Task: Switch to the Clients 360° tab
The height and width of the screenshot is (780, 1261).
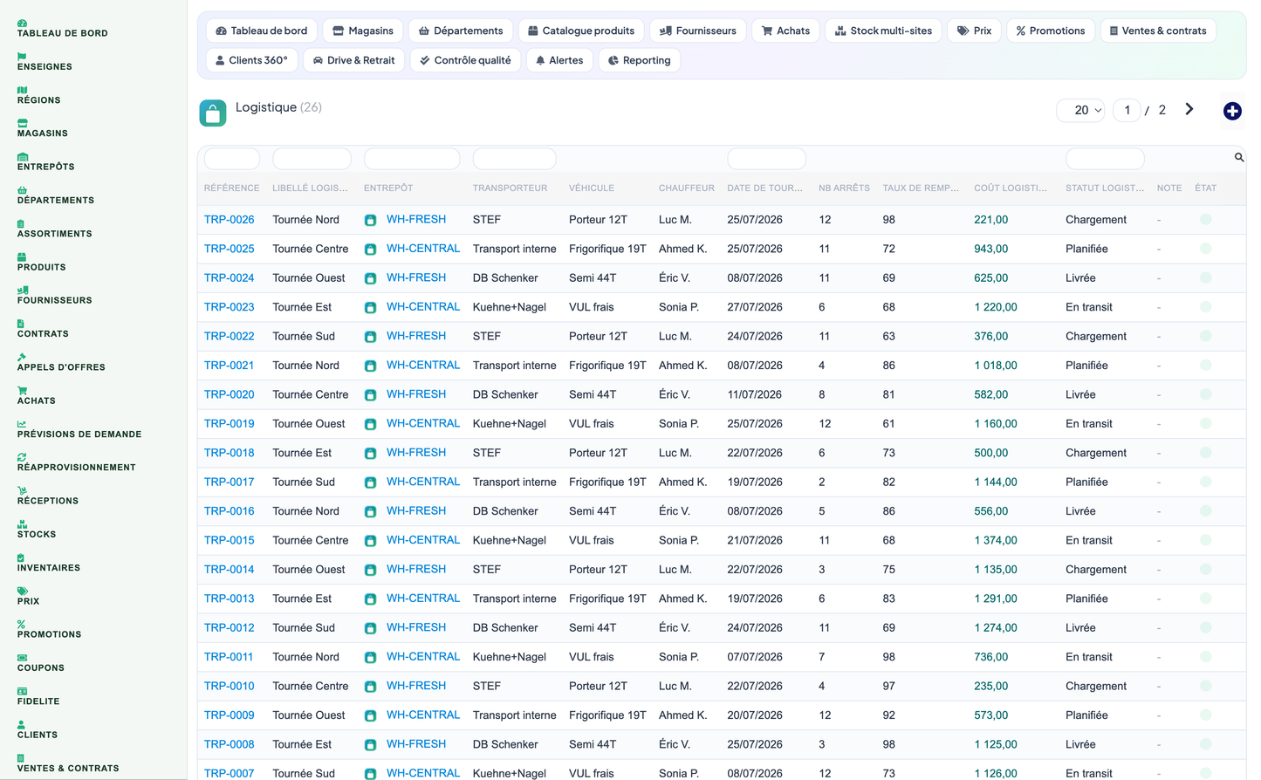Action: (x=251, y=60)
